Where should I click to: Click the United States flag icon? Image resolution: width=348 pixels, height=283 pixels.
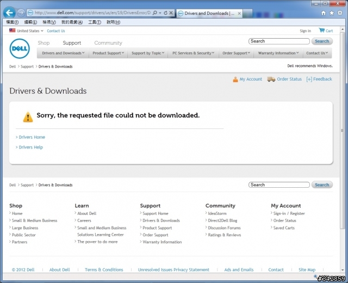(x=12, y=30)
